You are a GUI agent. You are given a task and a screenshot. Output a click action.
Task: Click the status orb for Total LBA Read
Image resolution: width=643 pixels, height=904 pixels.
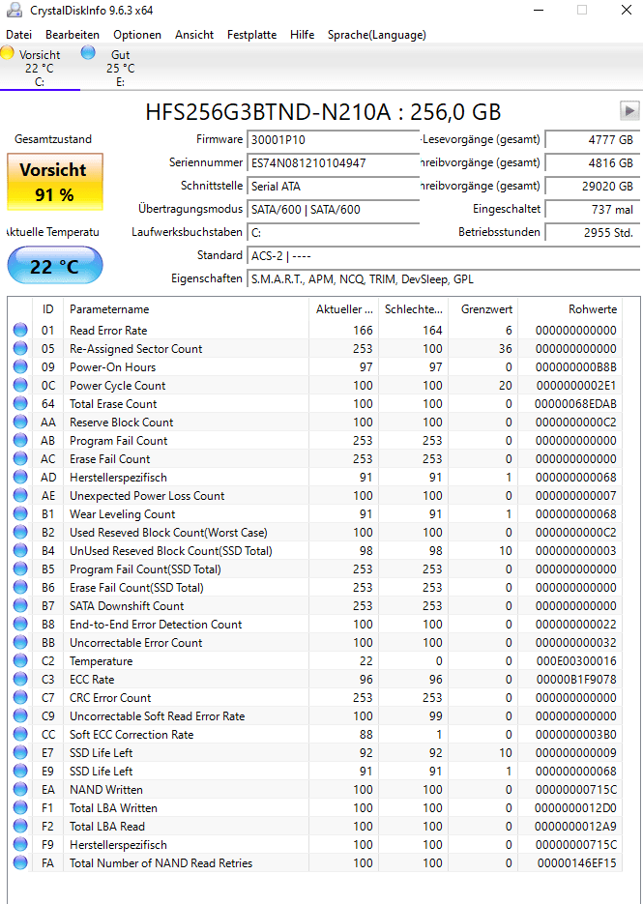20,827
